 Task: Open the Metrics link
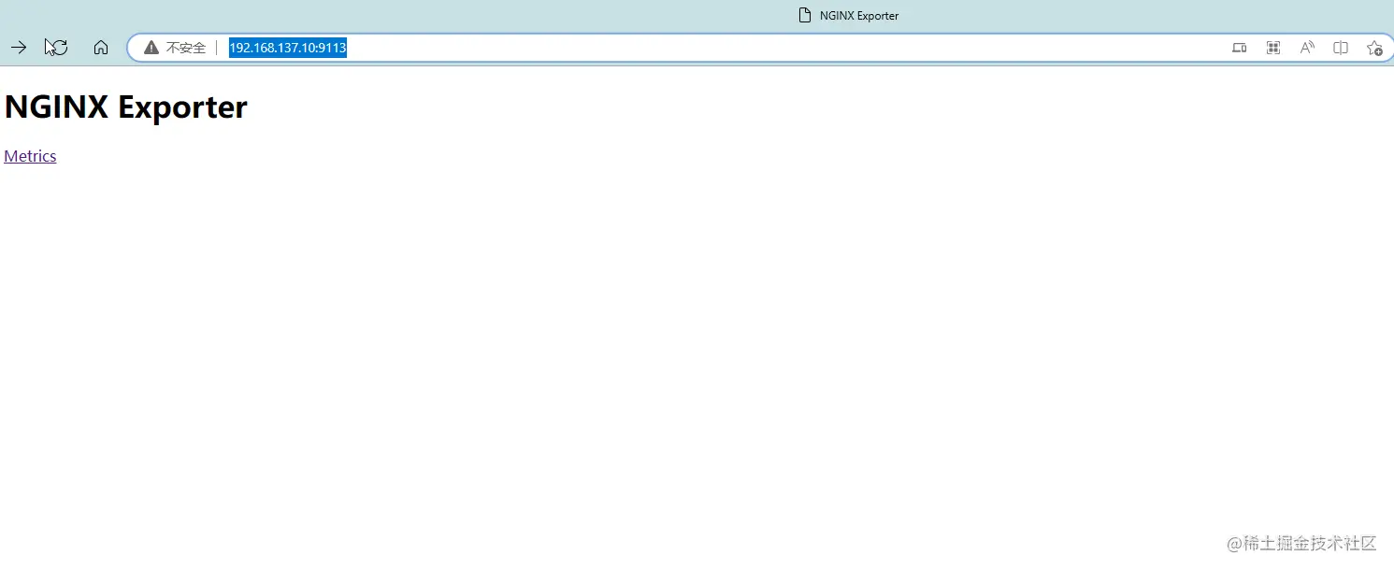[x=30, y=156]
